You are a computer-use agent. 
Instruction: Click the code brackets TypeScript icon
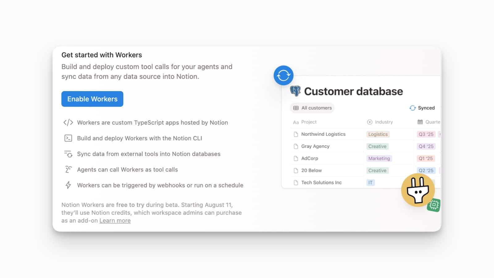68,122
